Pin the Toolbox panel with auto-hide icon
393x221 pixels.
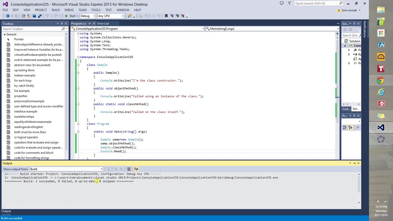(62, 24)
